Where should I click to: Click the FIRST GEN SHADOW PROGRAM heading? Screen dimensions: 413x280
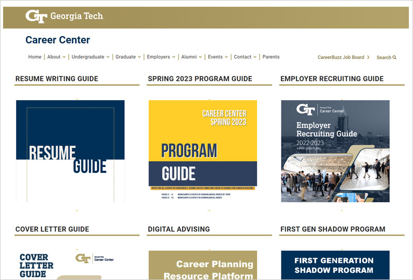(332, 229)
